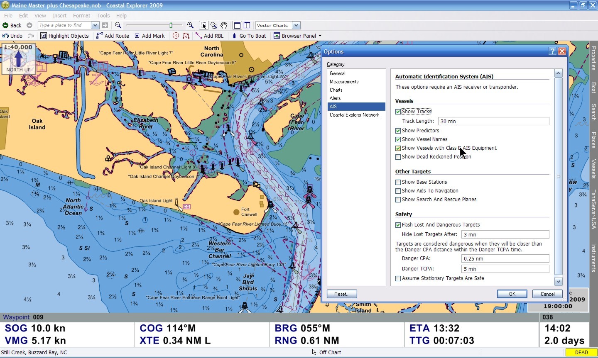
Task: Uncheck Show Tracks
Action: tap(398, 112)
